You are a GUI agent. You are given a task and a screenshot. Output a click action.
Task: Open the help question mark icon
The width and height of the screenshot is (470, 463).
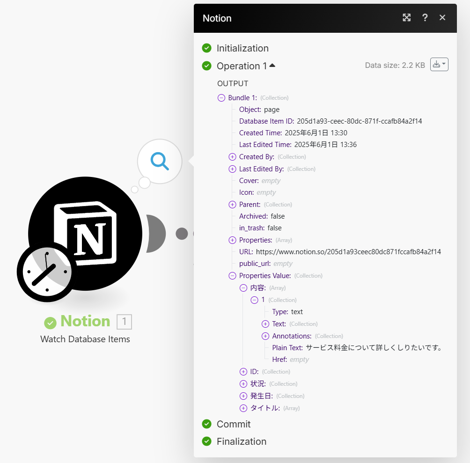pyautogui.click(x=425, y=18)
